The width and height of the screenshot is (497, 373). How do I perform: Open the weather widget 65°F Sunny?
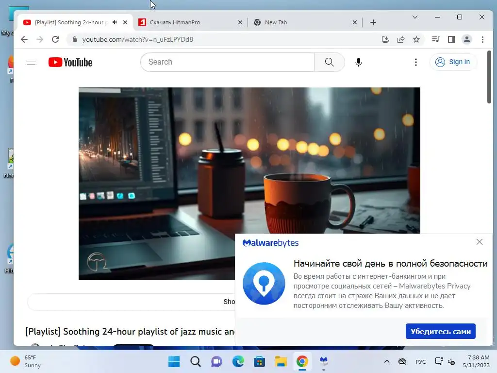pos(25,361)
